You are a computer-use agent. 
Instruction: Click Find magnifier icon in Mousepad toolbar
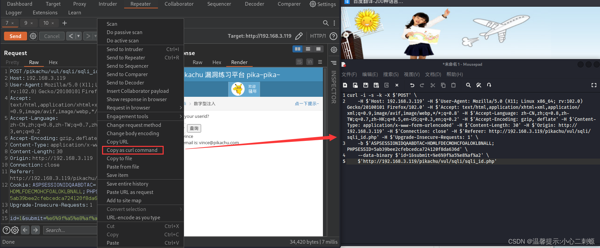pos(468,85)
